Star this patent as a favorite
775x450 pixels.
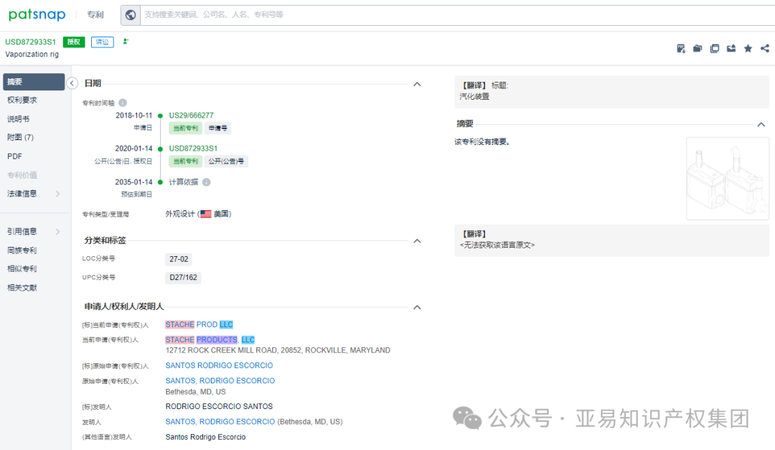coord(748,48)
